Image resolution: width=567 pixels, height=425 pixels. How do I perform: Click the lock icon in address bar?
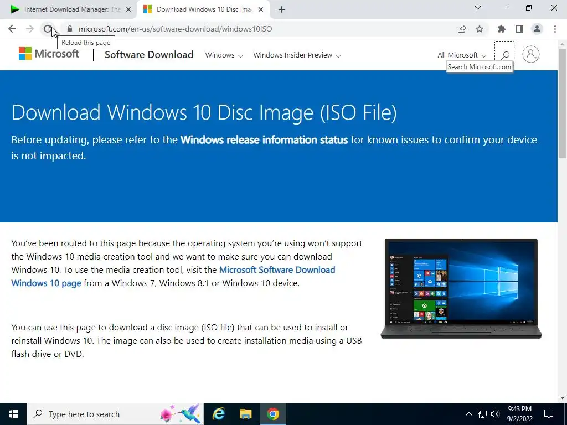click(70, 29)
